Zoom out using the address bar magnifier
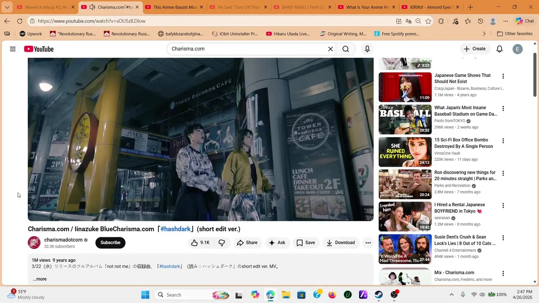This screenshot has width=539, height=303. pyautogui.click(x=418, y=21)
